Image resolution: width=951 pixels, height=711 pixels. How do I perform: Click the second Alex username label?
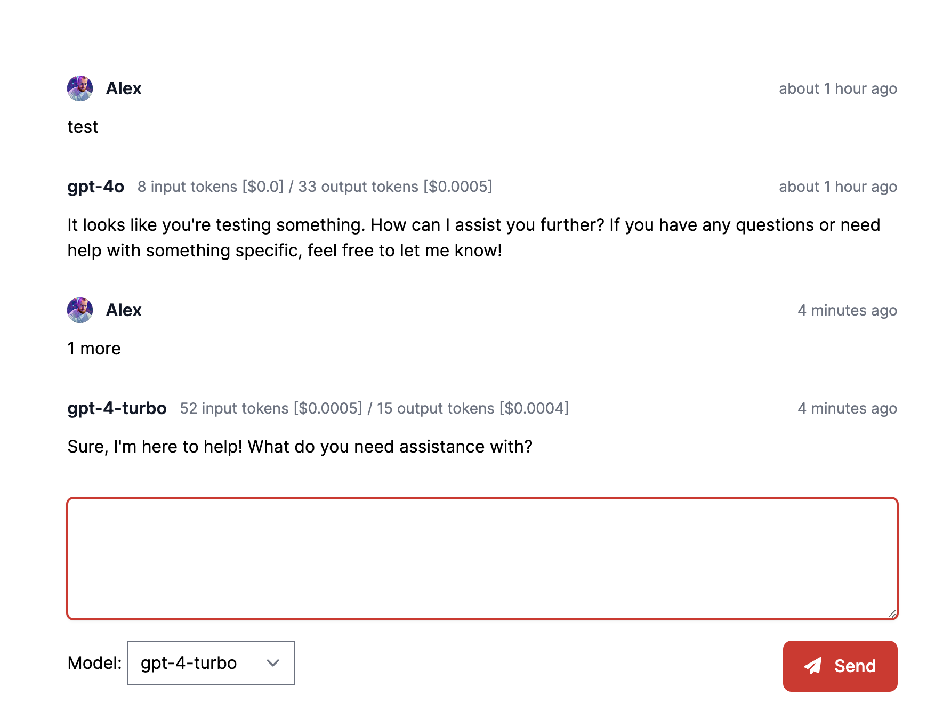tap(124, 310)
